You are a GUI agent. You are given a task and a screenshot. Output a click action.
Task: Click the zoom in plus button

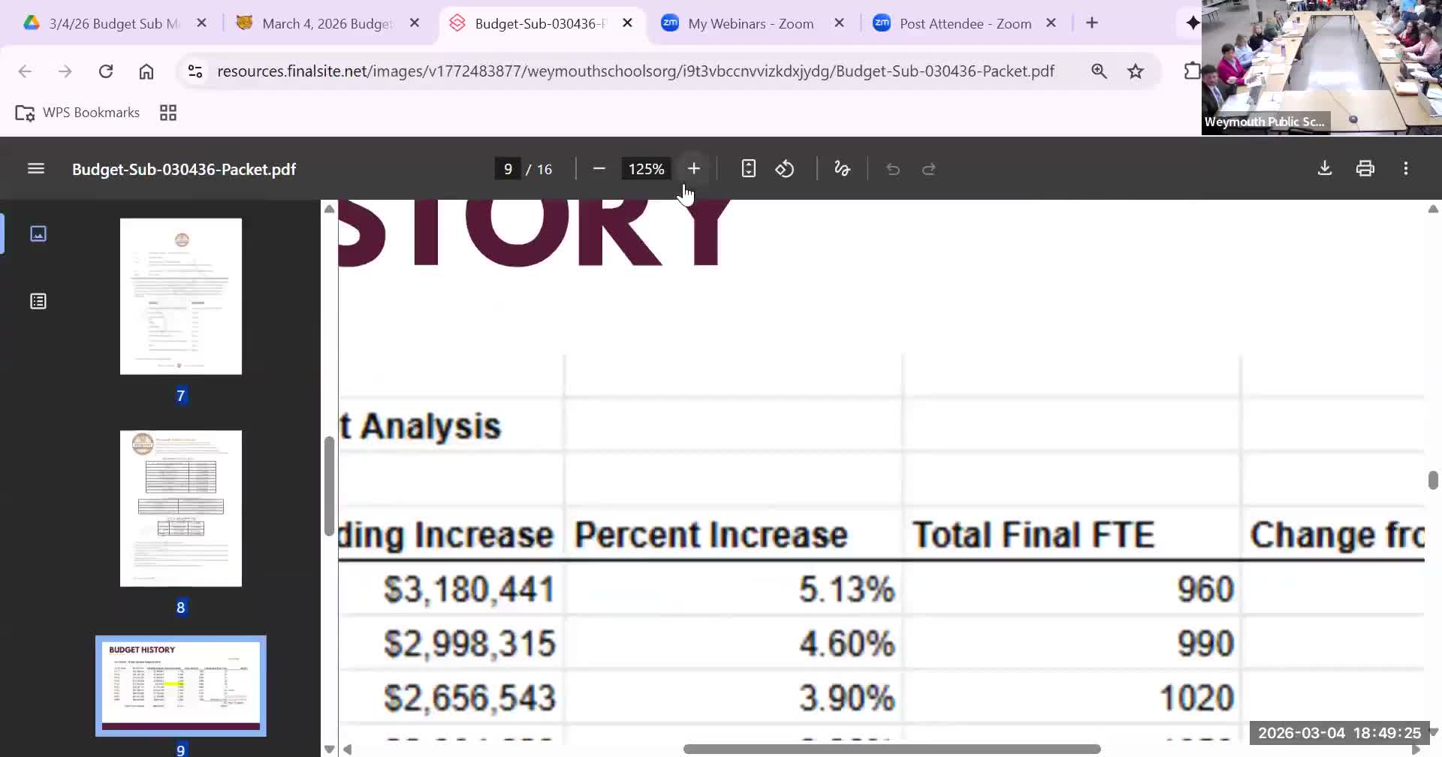693,169
